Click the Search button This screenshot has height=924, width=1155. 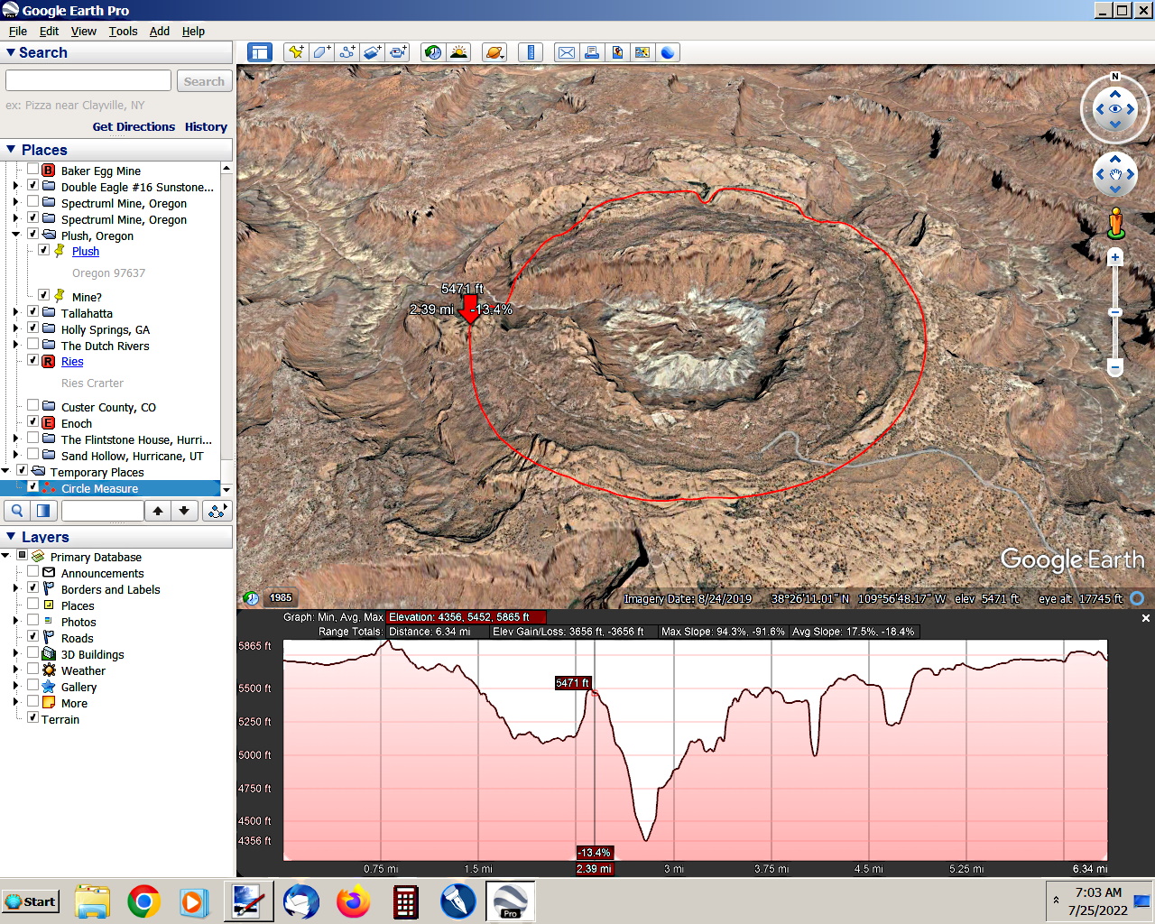pyautogui.click(x=204, y=81)
